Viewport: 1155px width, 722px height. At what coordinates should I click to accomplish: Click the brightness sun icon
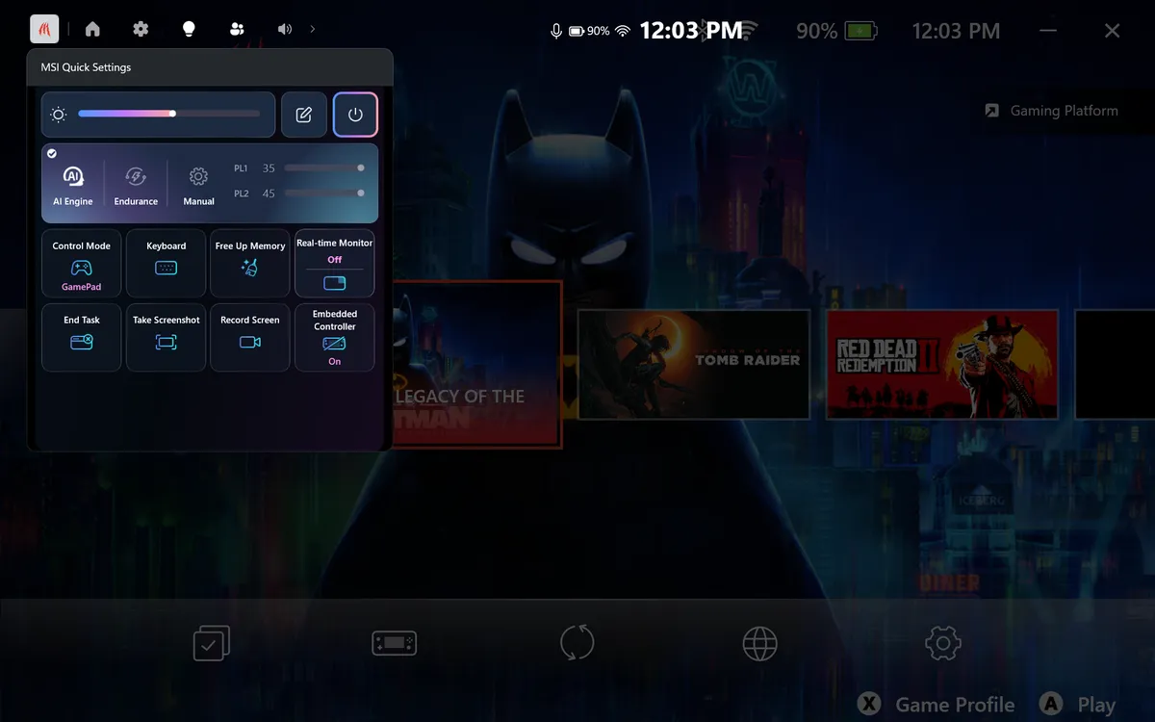coord(59,115)
